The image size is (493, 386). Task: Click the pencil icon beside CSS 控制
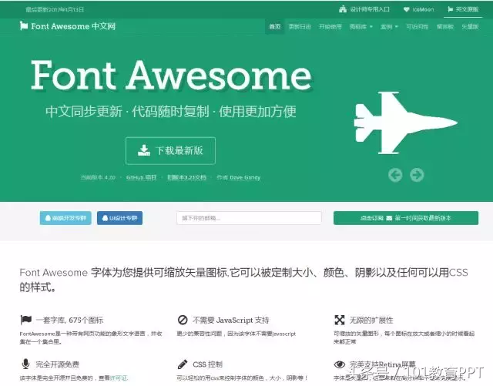coord(183,364)
